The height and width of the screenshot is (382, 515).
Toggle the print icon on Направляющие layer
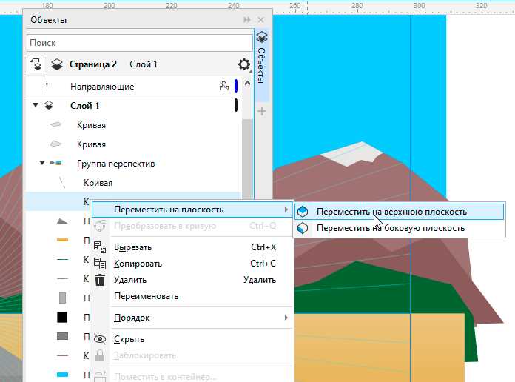coord(224,86)
